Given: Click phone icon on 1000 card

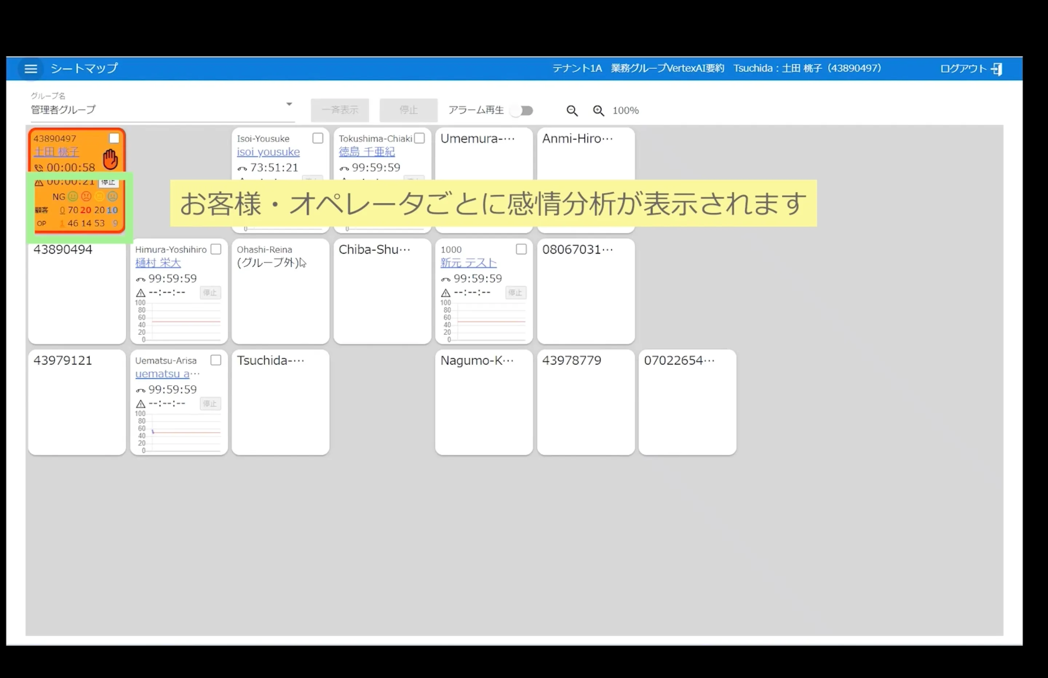Looking at the screenshot, I should tap(446, 279).
